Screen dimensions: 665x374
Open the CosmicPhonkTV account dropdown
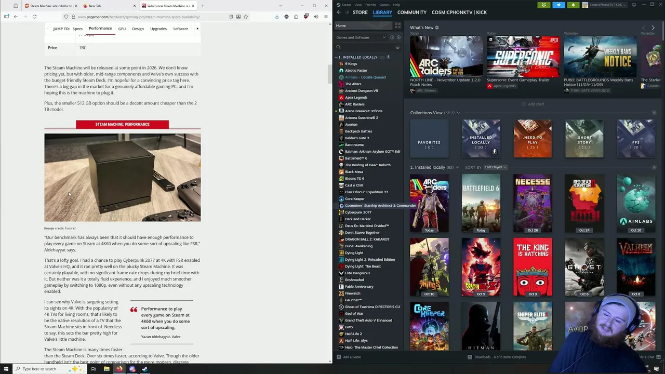pyautogui.click(x=605, y=5)
